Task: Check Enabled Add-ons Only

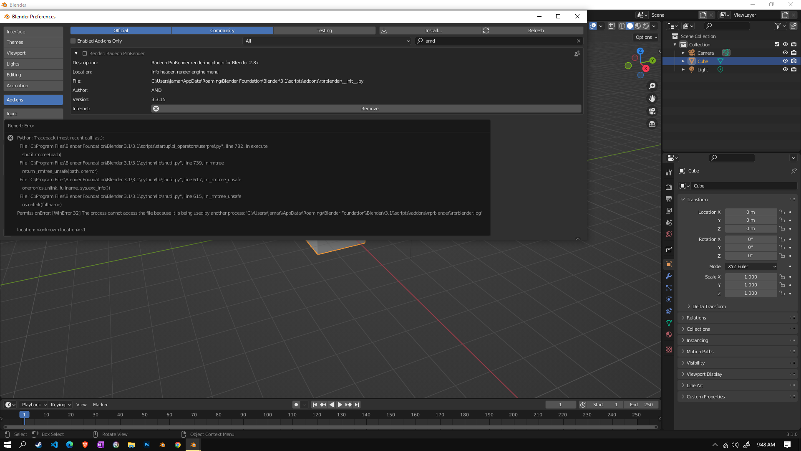Action: (73, 41)
